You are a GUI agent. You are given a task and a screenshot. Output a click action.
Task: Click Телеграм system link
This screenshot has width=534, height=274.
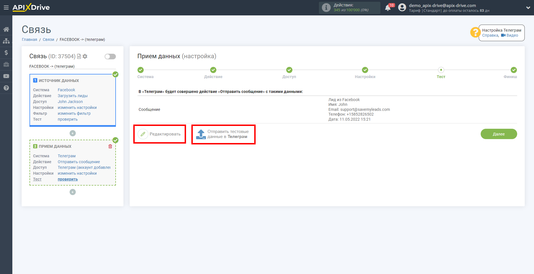67,156
